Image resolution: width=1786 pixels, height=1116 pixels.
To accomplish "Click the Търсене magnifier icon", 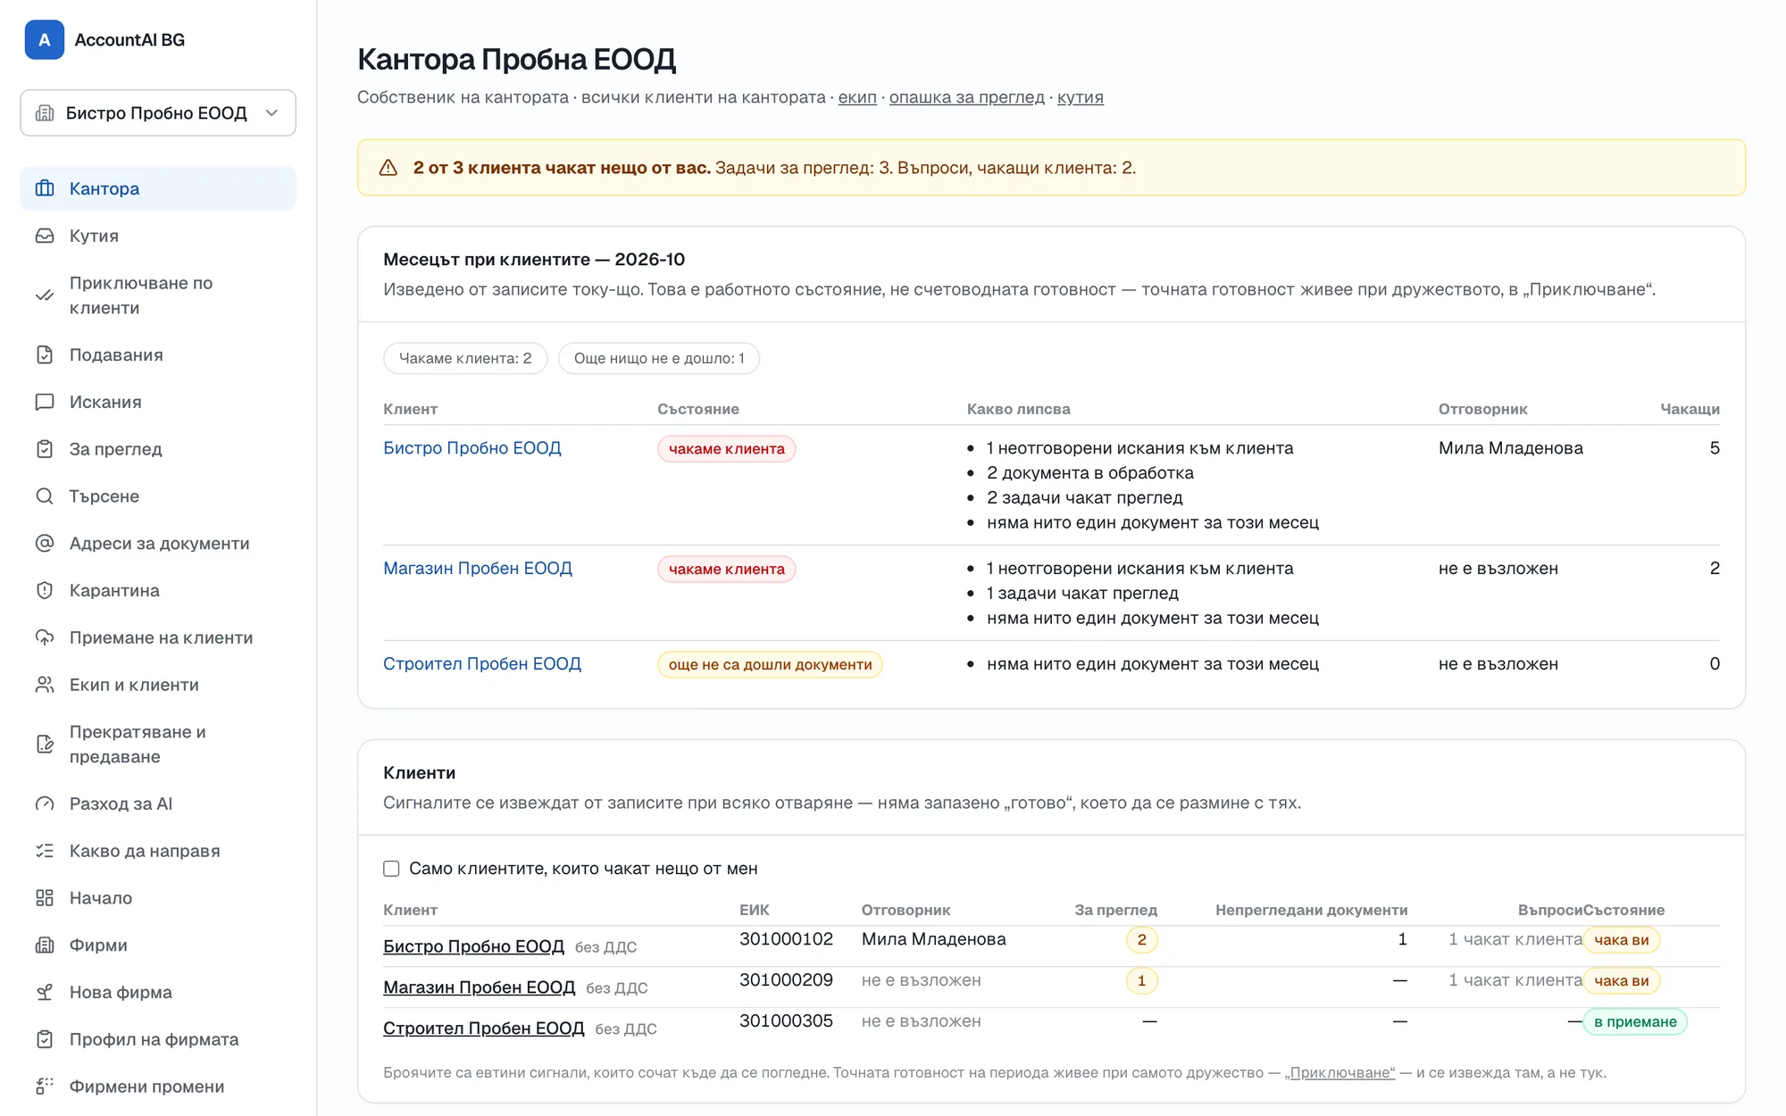I will tap(45, 496).
